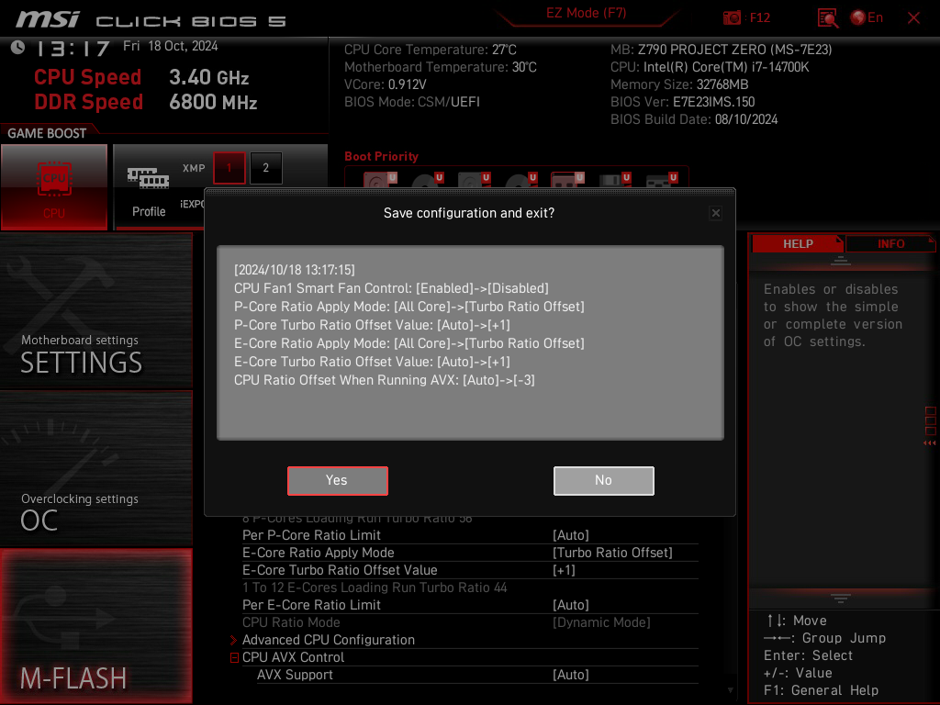Change E-Core Turbo Ratio Offset Value [+1]
The width and height of the screenshot is (940, 705).
click(564, 570)
